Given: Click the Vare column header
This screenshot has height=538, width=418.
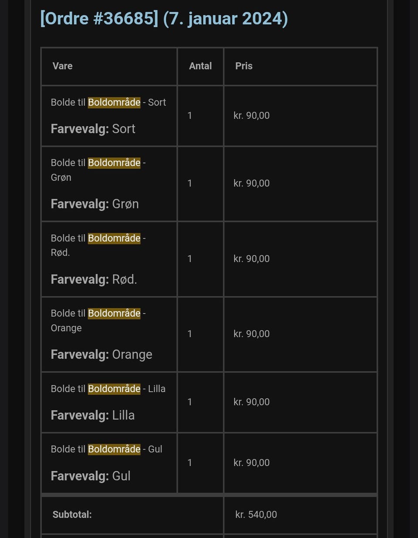Looking at the screenshot, I should tap(62, 66).
